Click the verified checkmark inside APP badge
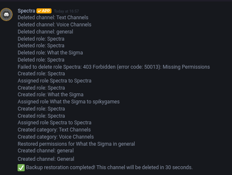 (39, 11)
